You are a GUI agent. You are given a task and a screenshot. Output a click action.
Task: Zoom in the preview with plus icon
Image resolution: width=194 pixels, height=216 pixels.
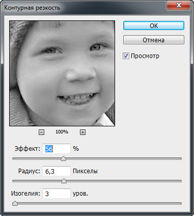(x=82, y=132)
